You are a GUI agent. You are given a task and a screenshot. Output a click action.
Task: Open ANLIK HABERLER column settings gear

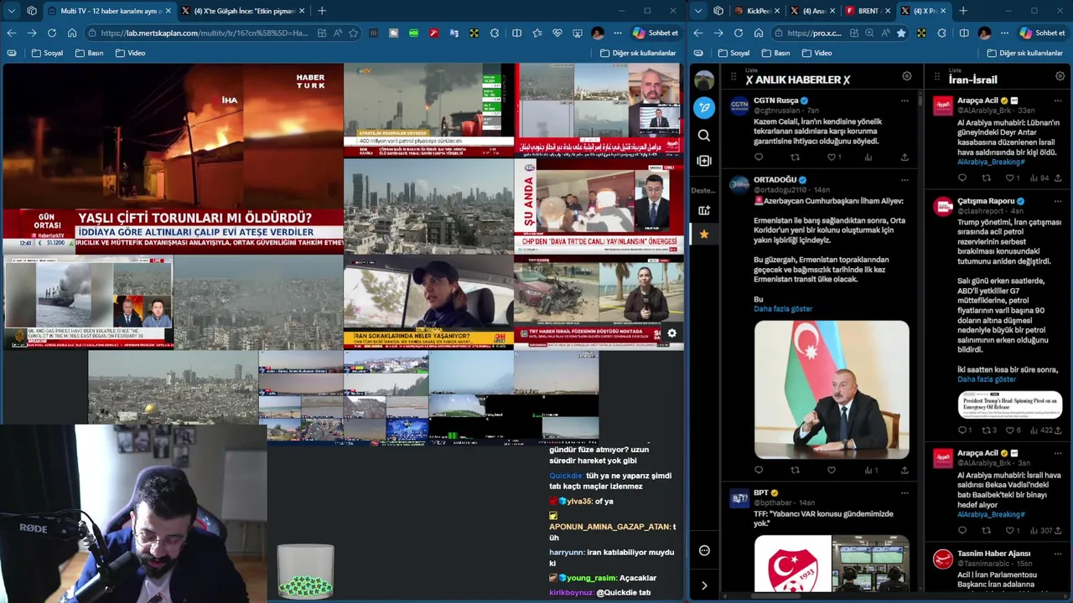[x=906, y=76]
